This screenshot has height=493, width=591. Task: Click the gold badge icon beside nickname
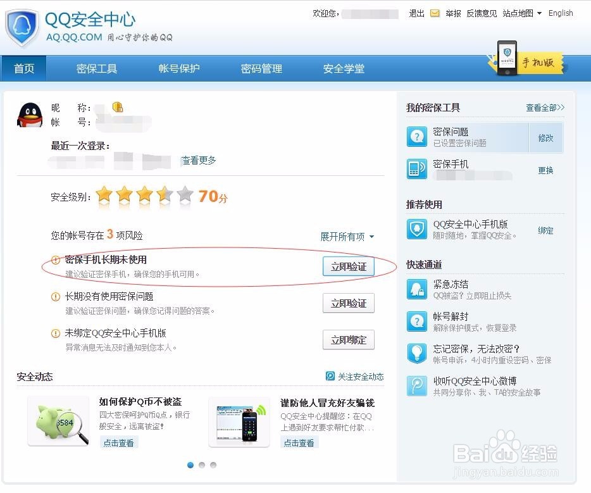[x=118, y=107]
